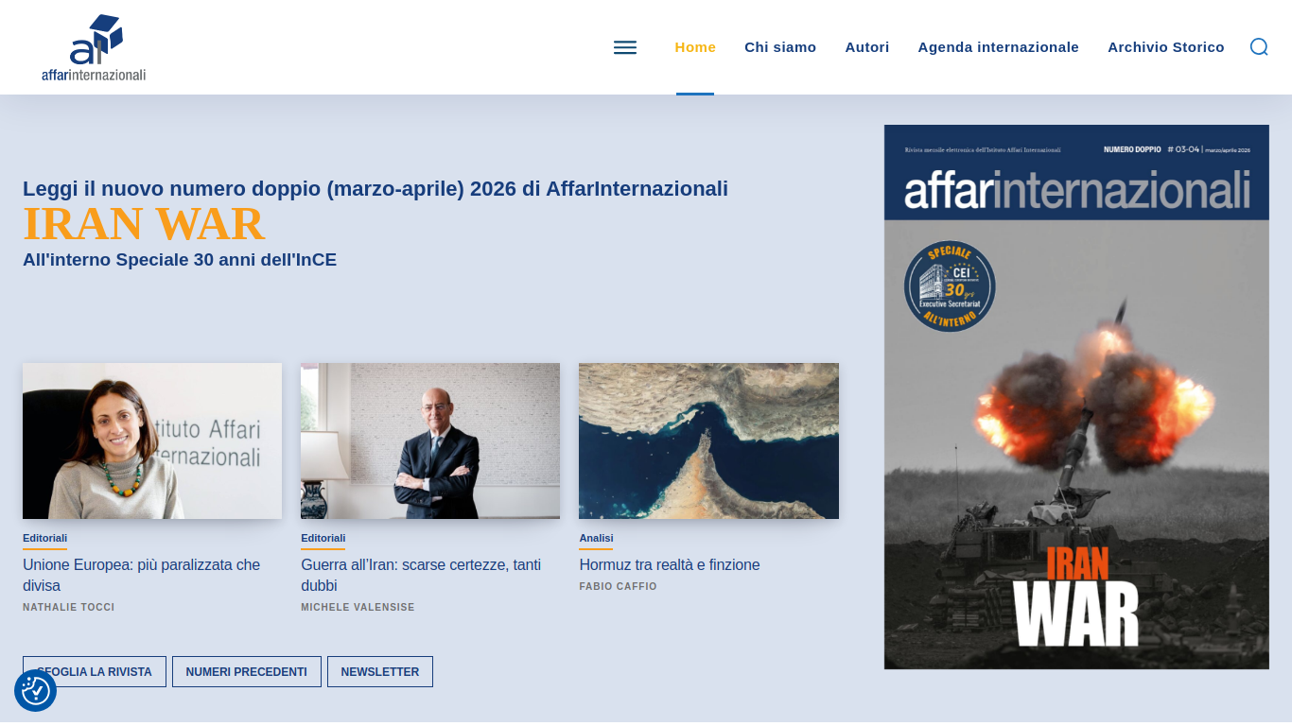
Task: Click the Newsletter button
Action: coord(380,672)
